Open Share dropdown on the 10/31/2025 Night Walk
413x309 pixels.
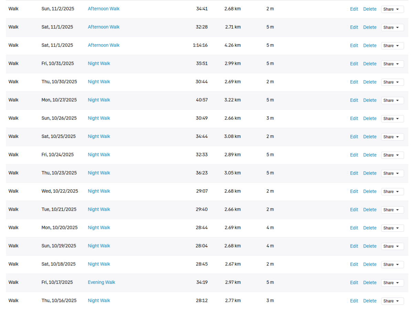(392, 64)
